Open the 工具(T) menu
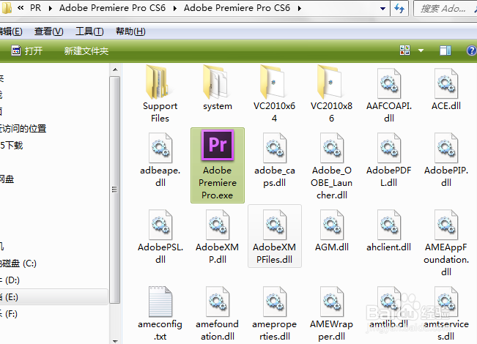Screen dimensions: 477x344 point(89,31)
